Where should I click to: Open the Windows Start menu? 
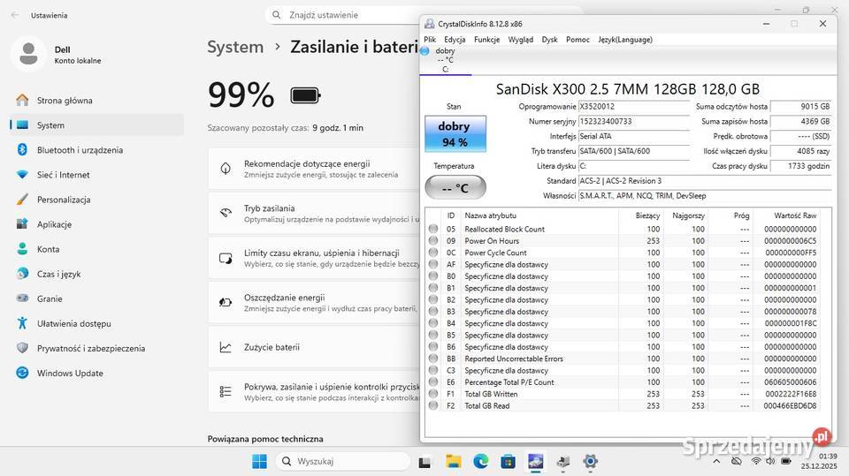coord(259,461)
